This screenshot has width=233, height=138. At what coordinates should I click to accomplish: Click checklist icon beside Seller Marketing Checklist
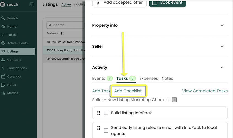(174, 100)
